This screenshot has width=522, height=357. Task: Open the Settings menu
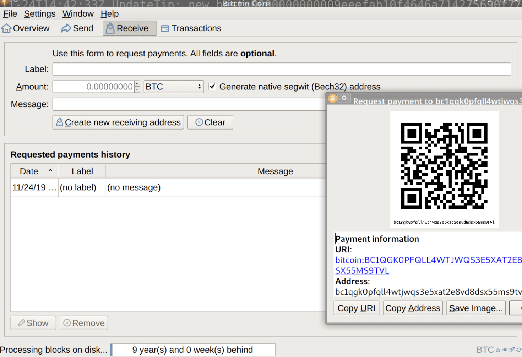pos(40,14)
